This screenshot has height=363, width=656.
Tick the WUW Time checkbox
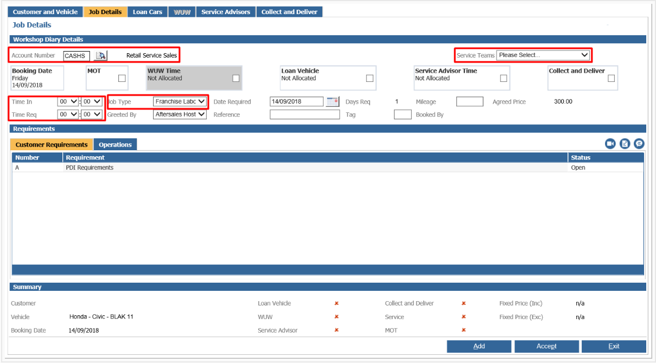pos(235,78)
